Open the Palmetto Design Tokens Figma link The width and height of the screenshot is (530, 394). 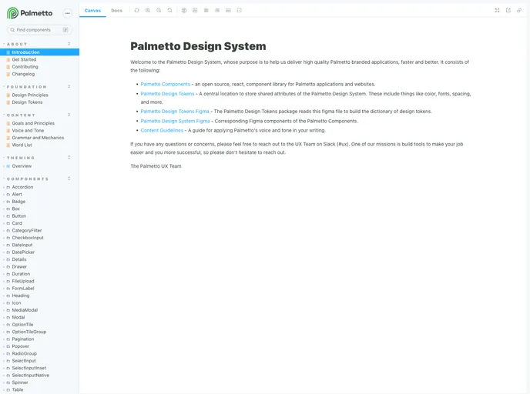click(175, 111)
